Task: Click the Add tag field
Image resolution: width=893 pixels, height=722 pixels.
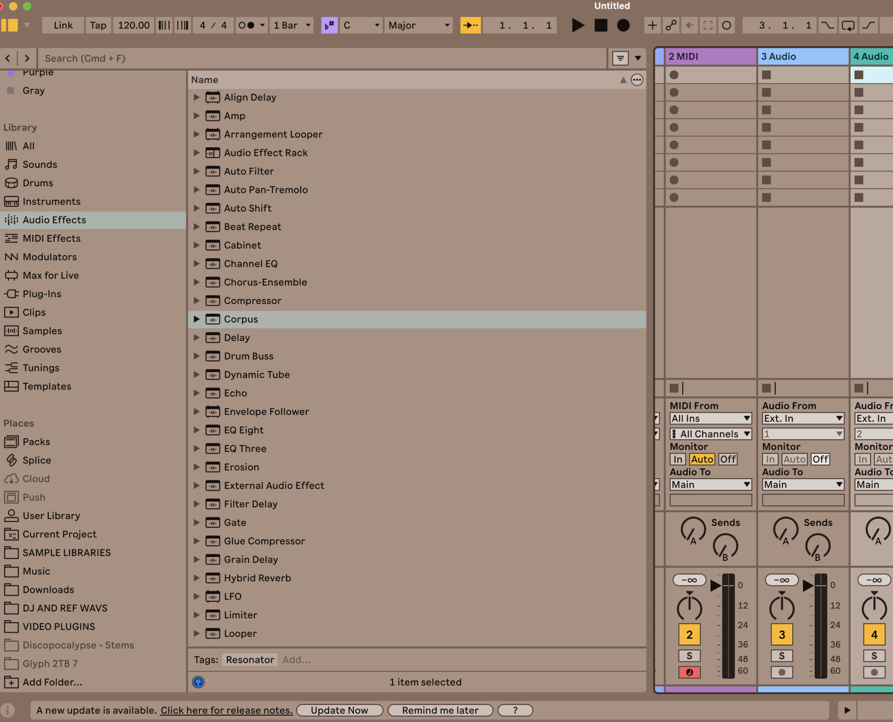Action: [296, 659]
